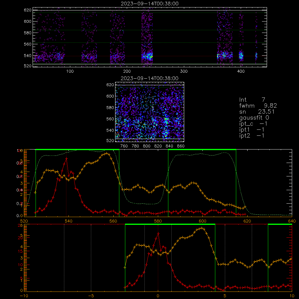Click the zoomed spectrogram image in the middle

pos(150,112)
